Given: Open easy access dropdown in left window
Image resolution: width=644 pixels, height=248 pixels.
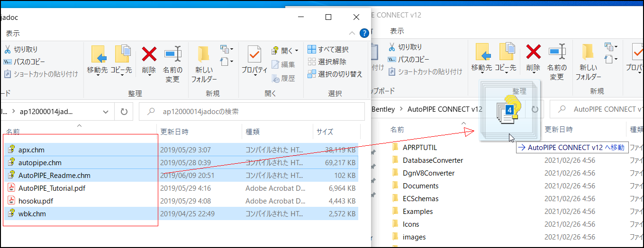Looking at the screenshot, I should click(227, 62).
